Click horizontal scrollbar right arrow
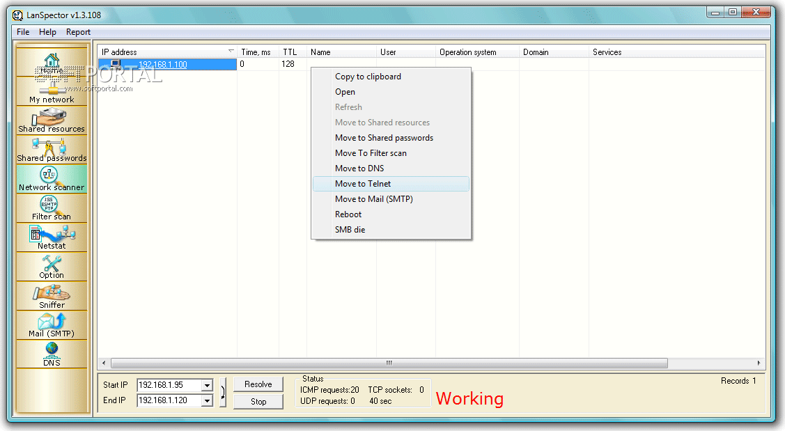 coord(759,363)
